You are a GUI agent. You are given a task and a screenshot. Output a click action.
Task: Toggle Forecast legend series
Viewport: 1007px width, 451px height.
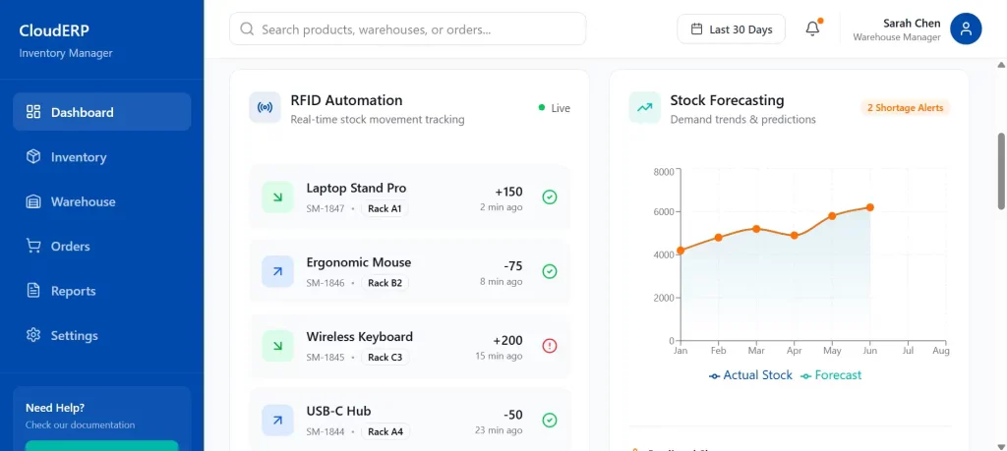click(x=831, y=375)
